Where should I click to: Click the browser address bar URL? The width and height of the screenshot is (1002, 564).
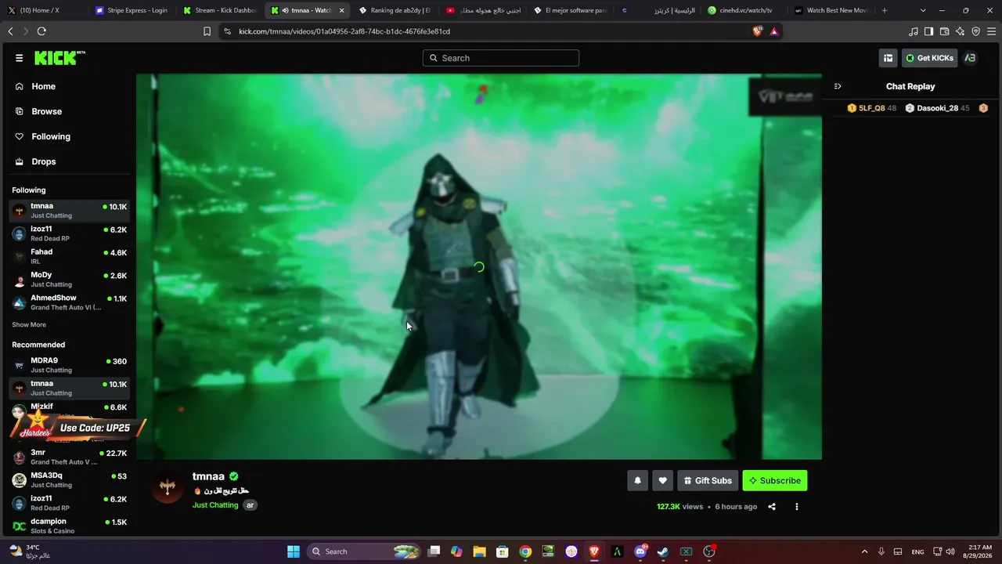coord(344,31)
